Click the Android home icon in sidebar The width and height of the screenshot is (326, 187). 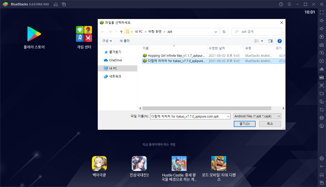point(322,175)
